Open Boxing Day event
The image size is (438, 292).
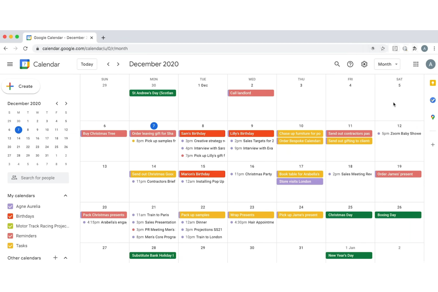coord(398,215)
